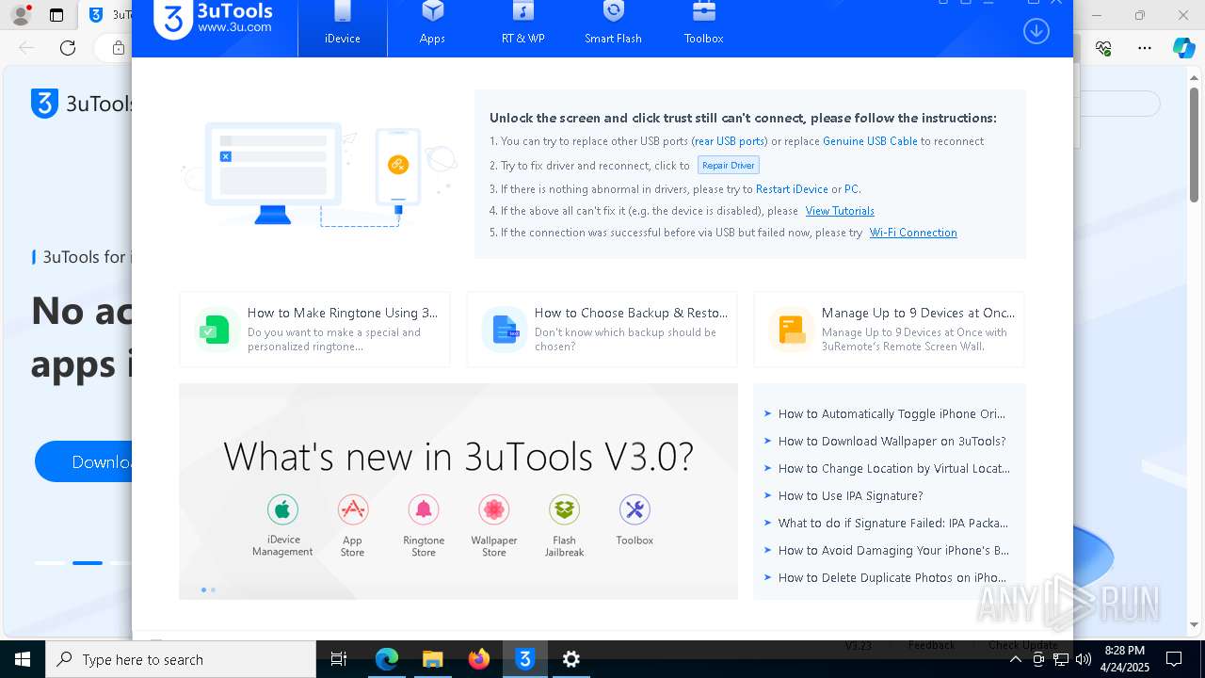The width and height of the screenshot is (1205, 678).
Task: Open the browser Copilot icon
Action: click(x=1183, y=48)
